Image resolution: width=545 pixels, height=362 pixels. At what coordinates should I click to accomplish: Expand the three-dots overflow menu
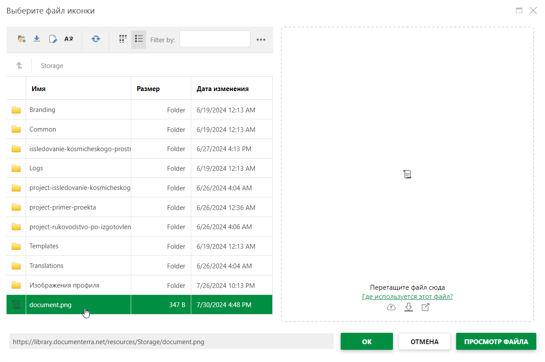(261, 40)
